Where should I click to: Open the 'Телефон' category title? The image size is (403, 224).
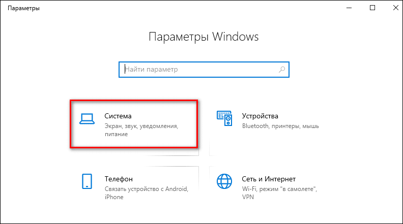pos(119,179)
